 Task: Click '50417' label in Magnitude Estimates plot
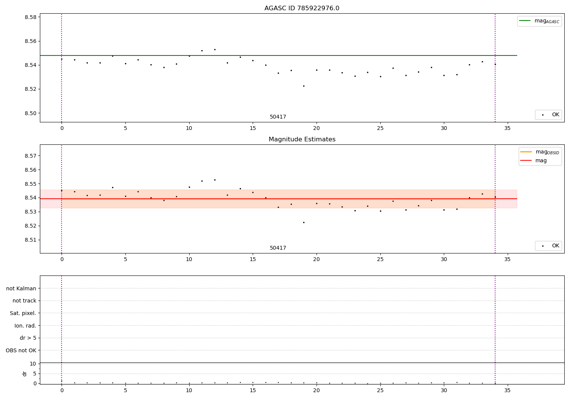coord(278,248)
